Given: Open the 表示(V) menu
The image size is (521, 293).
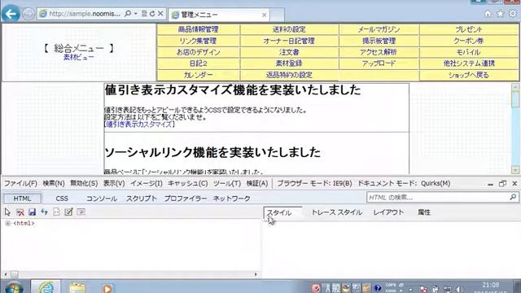Looking at the screenshot, I should coord(114,183).
